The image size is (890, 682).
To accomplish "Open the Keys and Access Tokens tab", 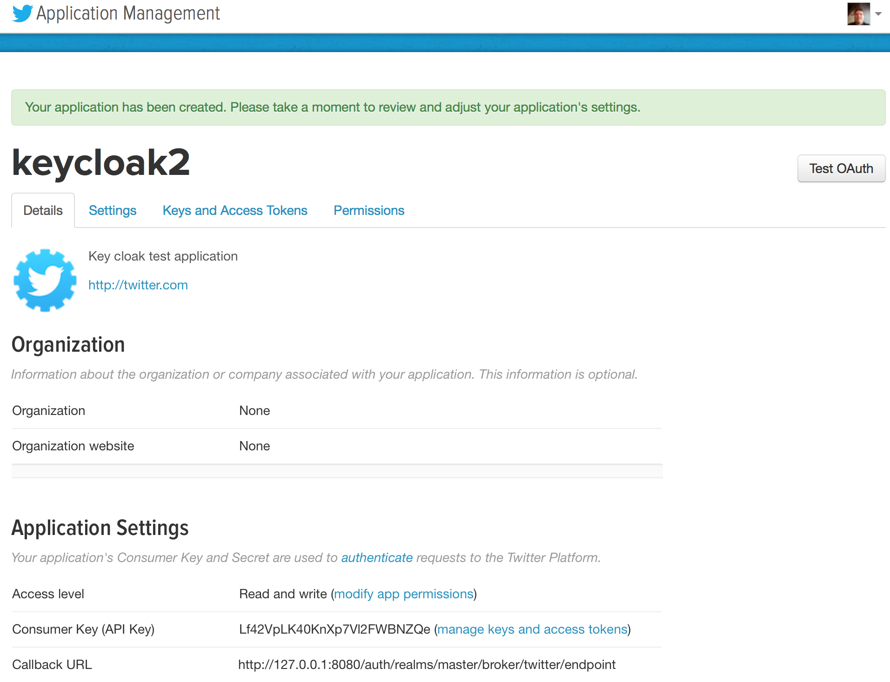I will (234, 210).
